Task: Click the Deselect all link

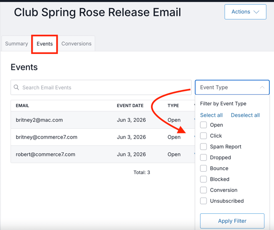Action: (x=245, y=115)
